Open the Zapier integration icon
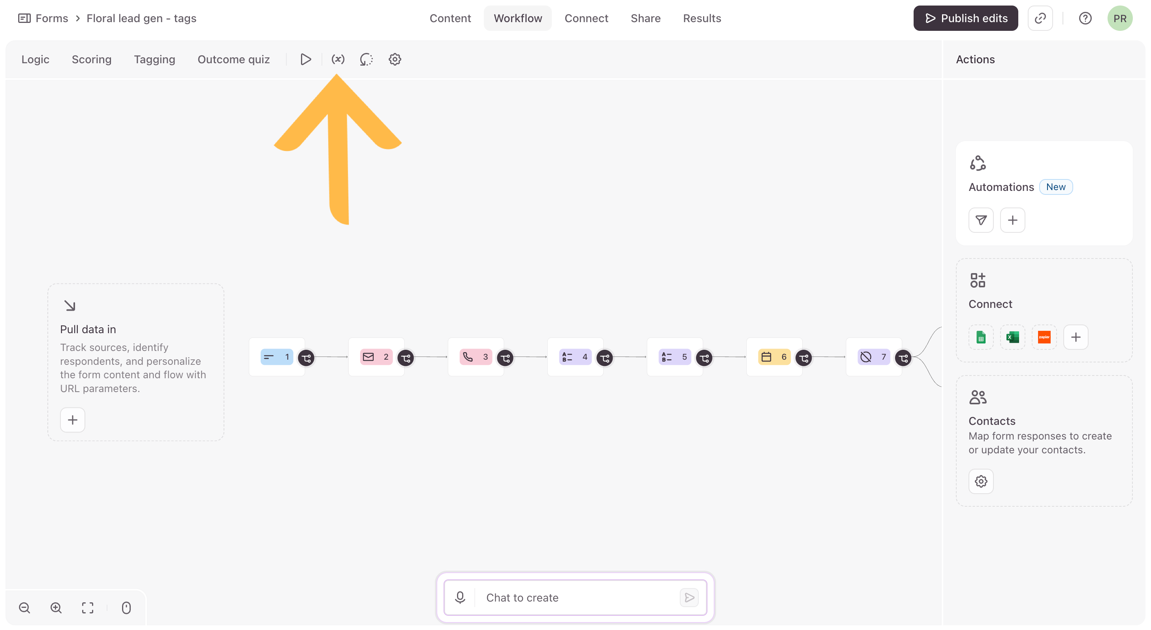The height and width of the screenshot is (630, 1151). tap(1044, 337)
